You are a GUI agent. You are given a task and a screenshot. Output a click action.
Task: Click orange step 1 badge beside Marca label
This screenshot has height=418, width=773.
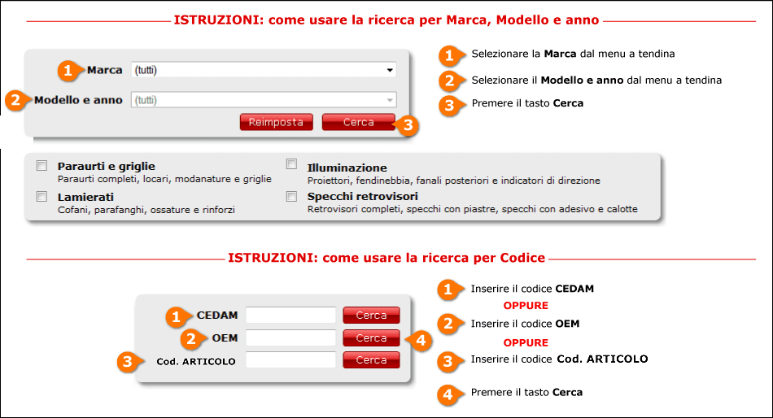68,71
